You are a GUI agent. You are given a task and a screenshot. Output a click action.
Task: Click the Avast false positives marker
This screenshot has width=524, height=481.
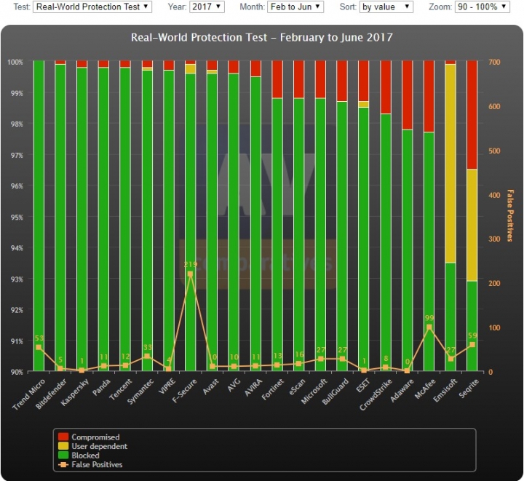tap(213, 367)
